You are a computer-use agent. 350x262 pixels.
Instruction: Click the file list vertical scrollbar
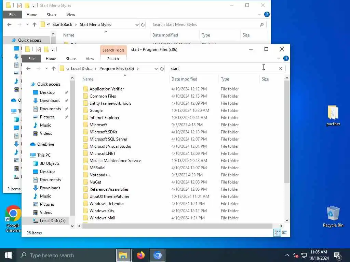[x=287, y=132]
